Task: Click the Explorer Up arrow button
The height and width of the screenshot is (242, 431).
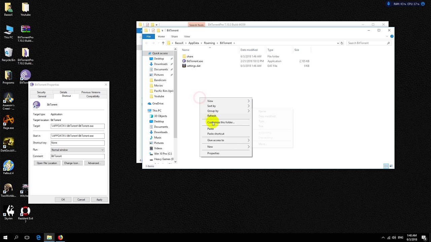Action: click(163, 43)
